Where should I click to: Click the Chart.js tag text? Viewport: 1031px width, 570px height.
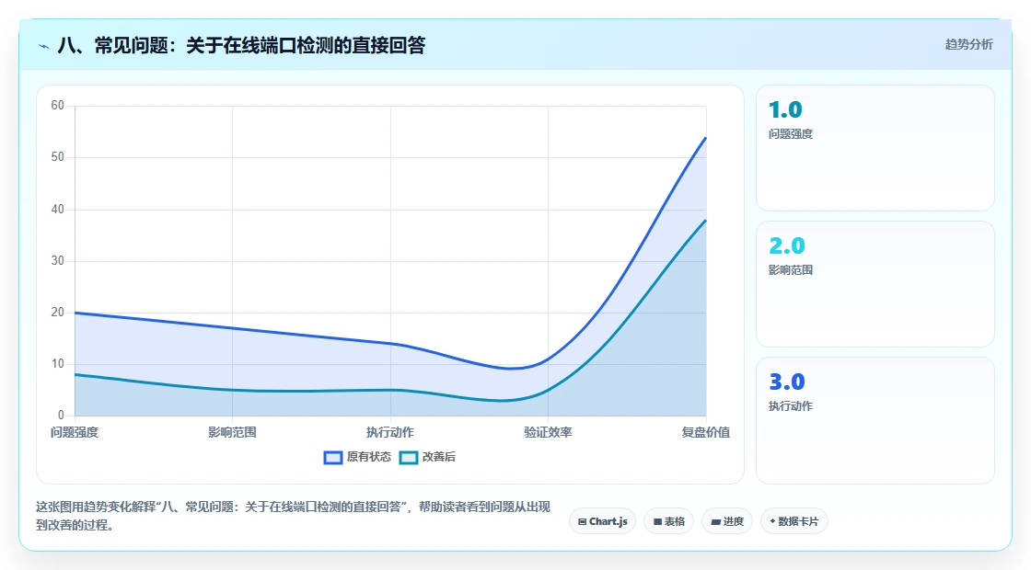click(x=608, y=521)
